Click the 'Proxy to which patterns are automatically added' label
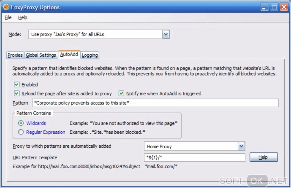Screen dimensions: 291x188 [62, 146]
